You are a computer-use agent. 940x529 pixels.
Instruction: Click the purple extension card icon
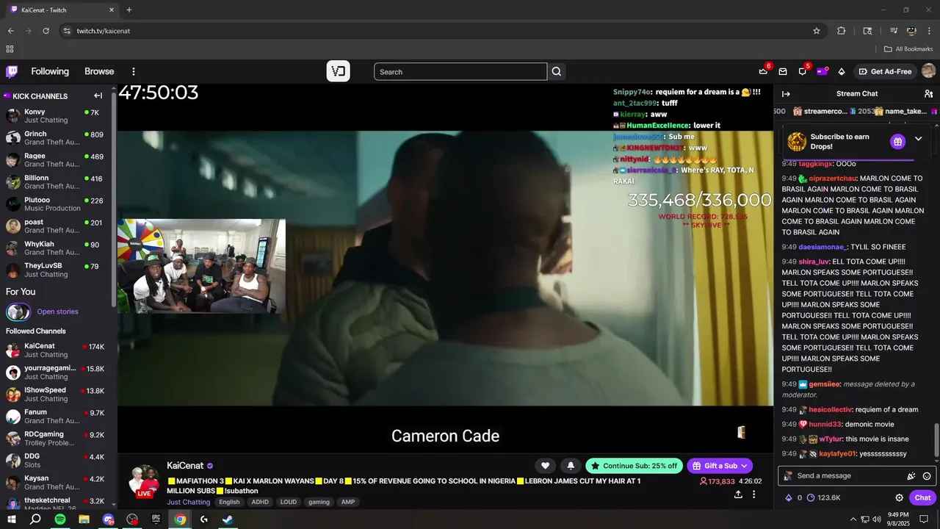tap(822, 71)
